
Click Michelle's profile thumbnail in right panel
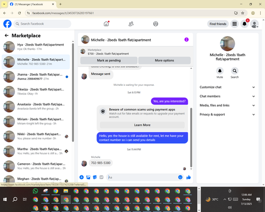(x=227, y=43)
